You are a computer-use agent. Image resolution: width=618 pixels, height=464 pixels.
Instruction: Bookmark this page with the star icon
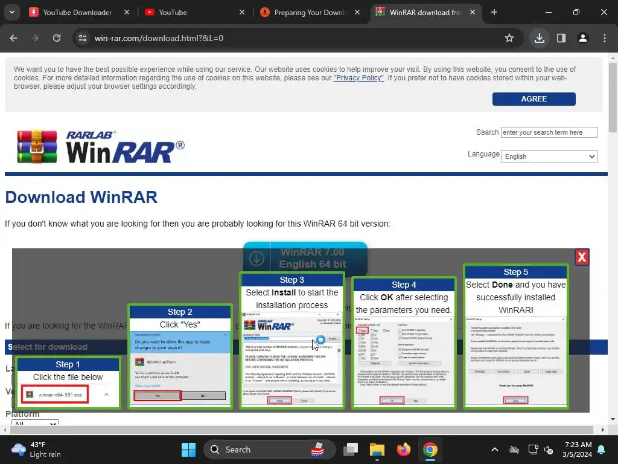pyautogui.click(x=509, y=38)
